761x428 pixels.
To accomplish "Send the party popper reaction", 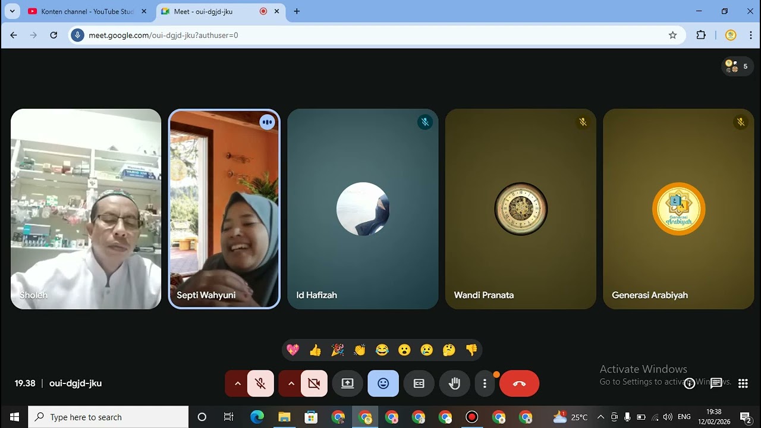I will 338,350.
